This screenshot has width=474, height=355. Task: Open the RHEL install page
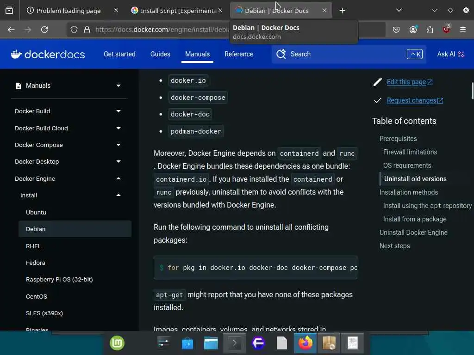[x=33, y=246]
